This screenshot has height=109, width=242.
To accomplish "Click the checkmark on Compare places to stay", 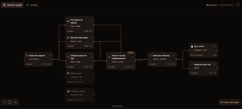I will pyautogui.click(x=91, y=57).
